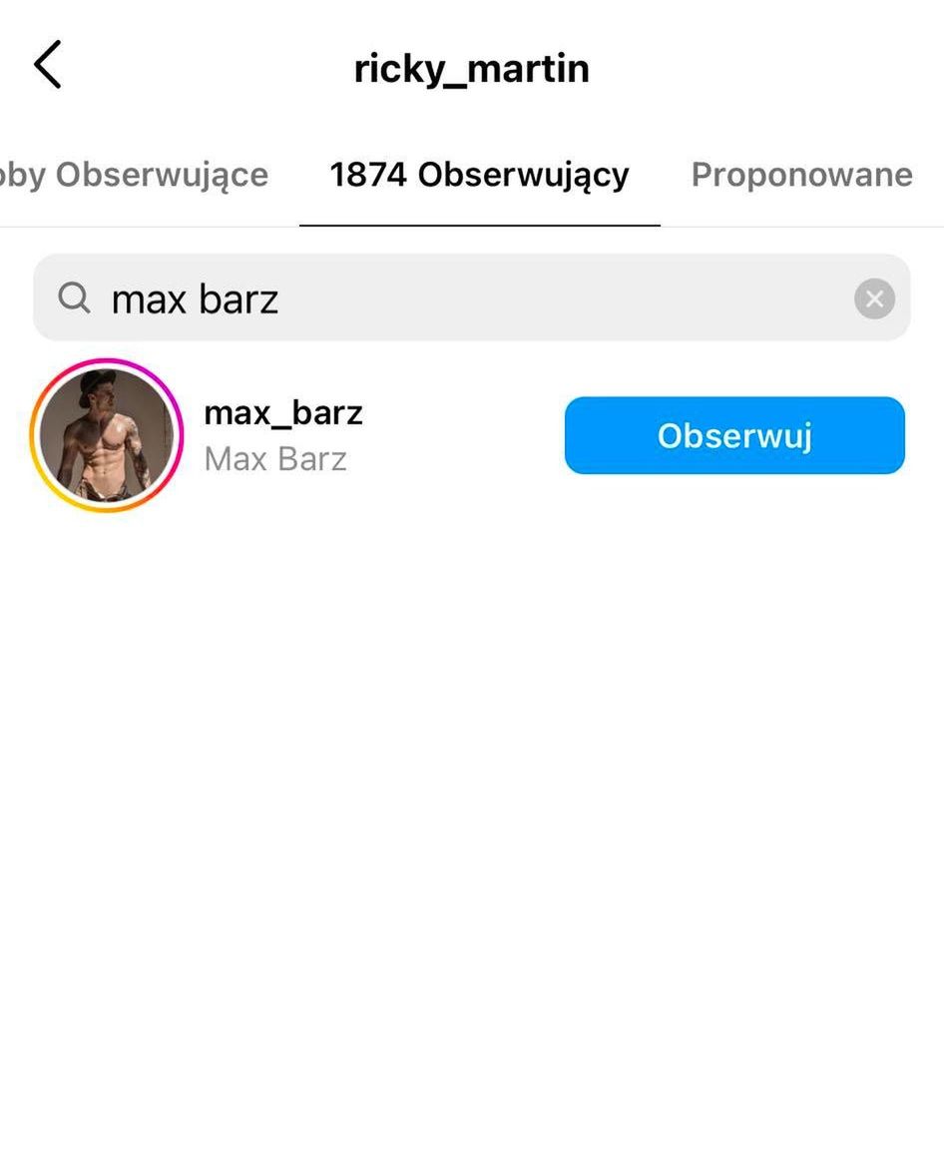
Task: Go back using the left arrow
Action: point(47,64)
